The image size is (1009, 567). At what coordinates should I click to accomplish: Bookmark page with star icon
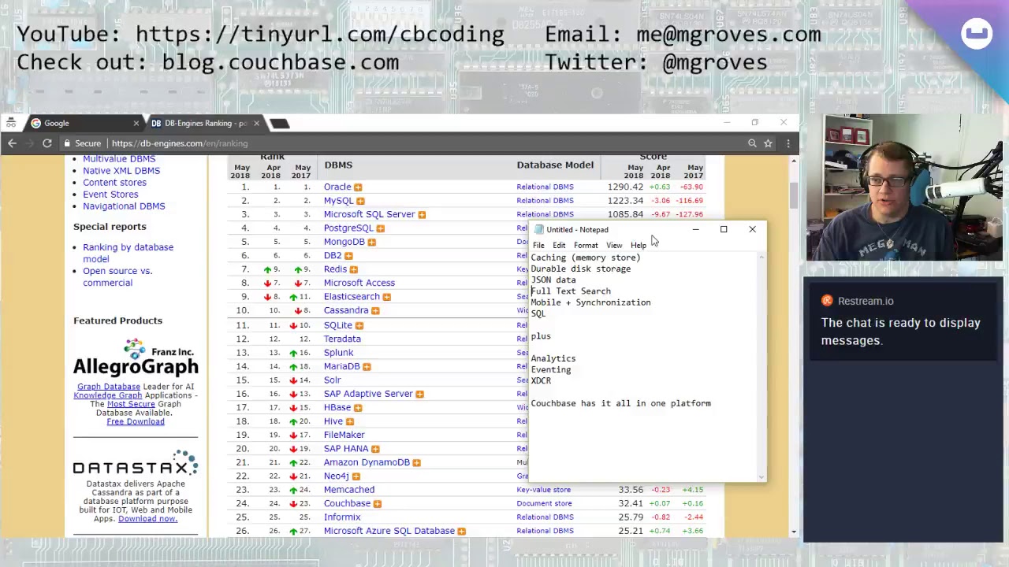tap(768, 143)
